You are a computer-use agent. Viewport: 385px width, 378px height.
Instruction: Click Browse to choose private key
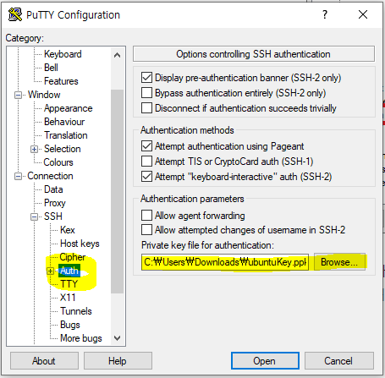339,262
